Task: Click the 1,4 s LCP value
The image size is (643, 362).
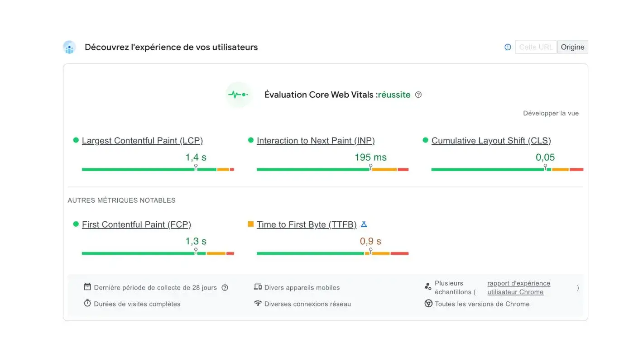Action: point(196,157)
